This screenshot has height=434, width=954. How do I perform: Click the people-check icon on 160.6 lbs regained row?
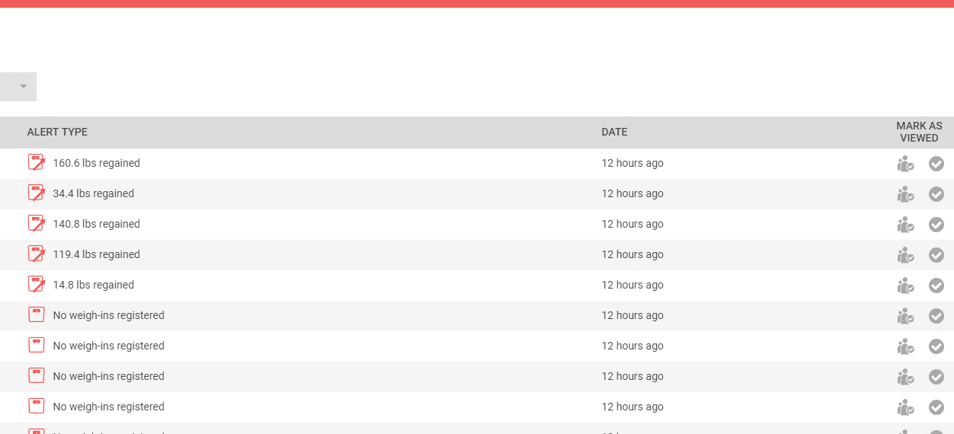905,164
